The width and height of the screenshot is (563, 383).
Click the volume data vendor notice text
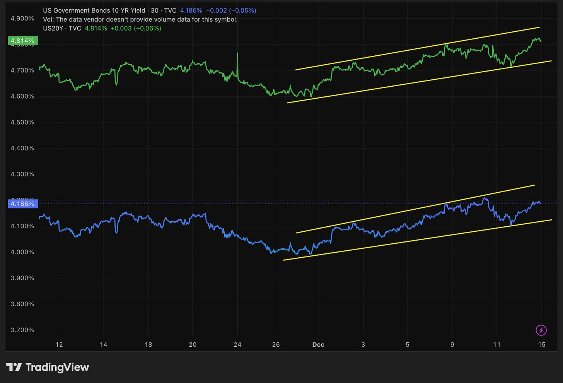(140, 19)
